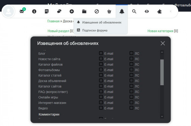Enable ЛС for Доска объявлений

(x=131, y=81)
